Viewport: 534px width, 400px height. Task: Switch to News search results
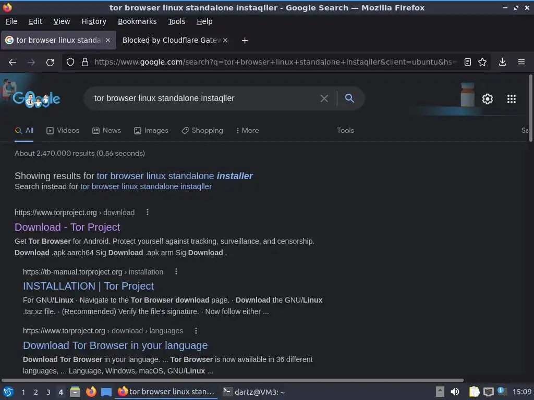106,131
